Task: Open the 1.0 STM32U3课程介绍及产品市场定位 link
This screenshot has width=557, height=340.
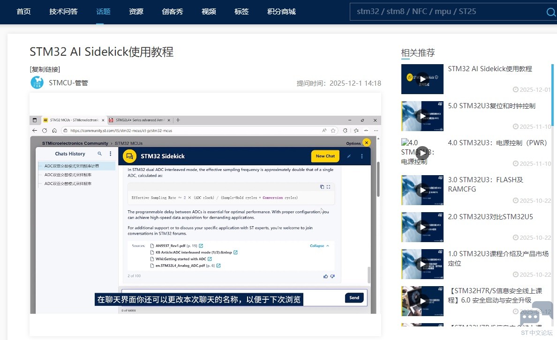Action: pos(498,259)
